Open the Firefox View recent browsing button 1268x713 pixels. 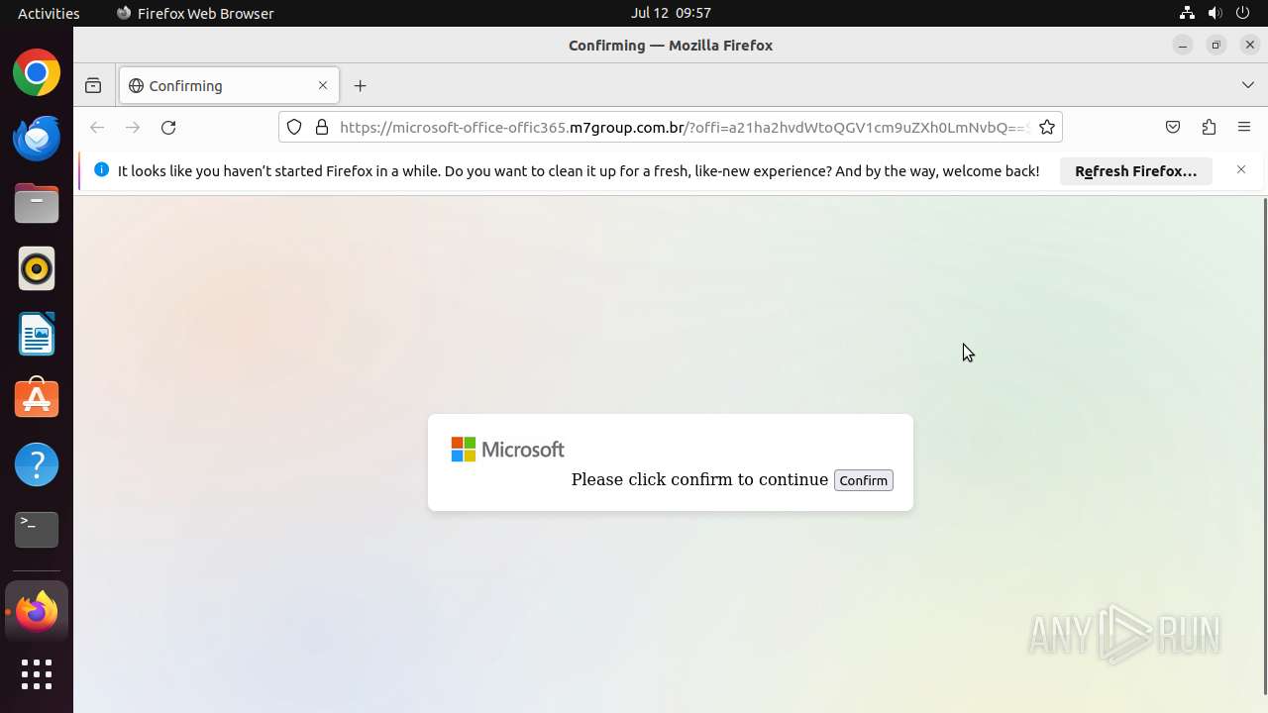click(x=93, y=86)
